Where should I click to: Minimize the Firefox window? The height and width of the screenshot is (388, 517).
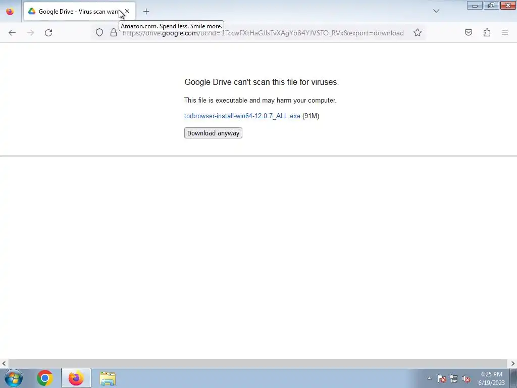coord(475,5)
